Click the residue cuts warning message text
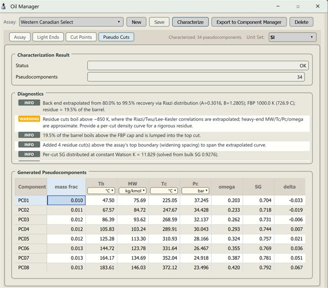 173,123
